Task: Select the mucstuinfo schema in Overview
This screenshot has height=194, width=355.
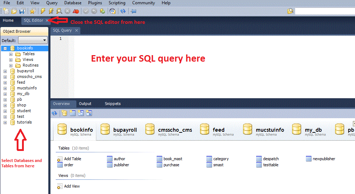Action: pos(264,130)
